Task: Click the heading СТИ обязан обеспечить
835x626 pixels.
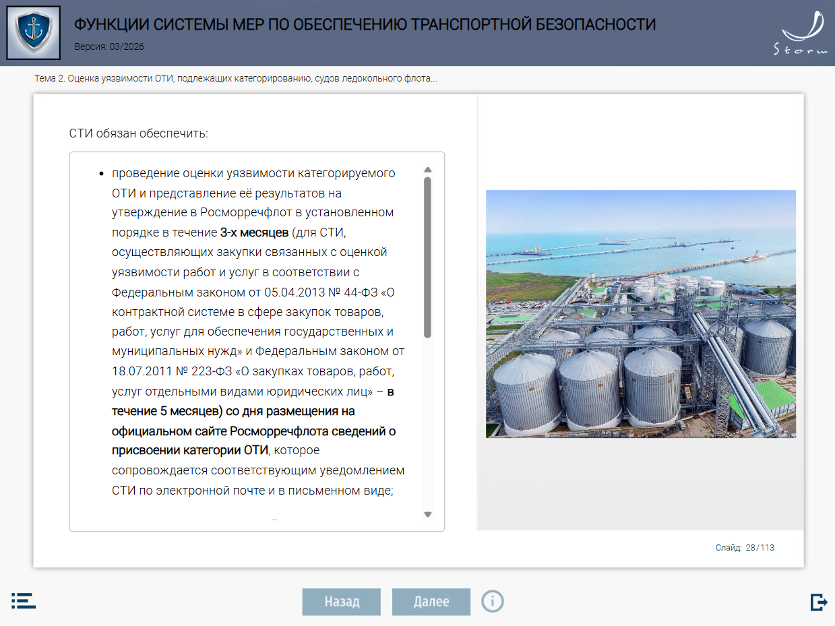Action: [x=139, y=133]
